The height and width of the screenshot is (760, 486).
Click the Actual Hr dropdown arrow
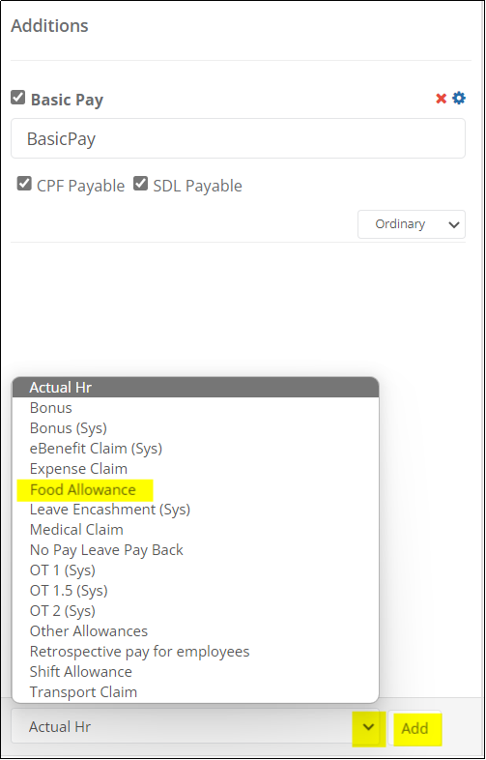tap(369, 727)
